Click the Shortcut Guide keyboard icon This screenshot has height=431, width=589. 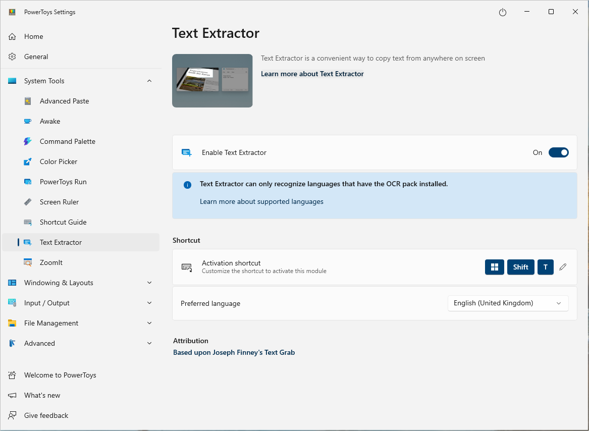[28, 222]
